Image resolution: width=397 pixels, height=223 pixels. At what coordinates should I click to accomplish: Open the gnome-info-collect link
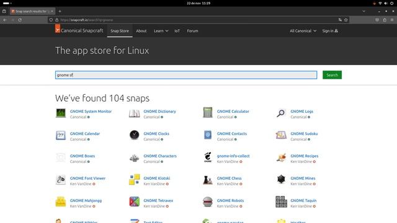(x=233, y=155)
